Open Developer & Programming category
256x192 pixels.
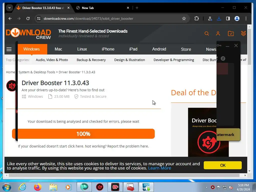[174, 60]
